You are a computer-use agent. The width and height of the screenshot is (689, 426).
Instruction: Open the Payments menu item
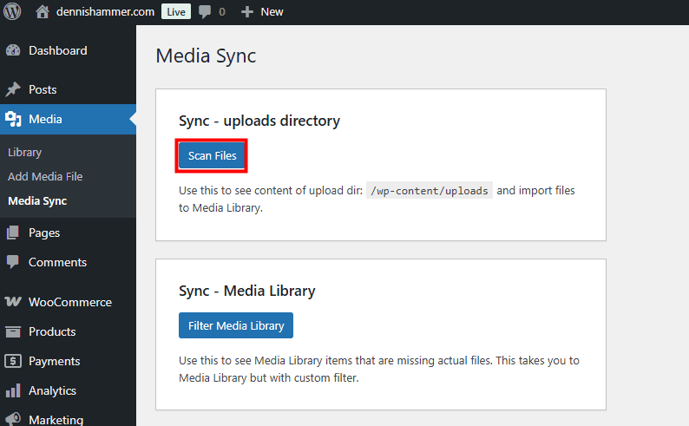coord(54,362)
